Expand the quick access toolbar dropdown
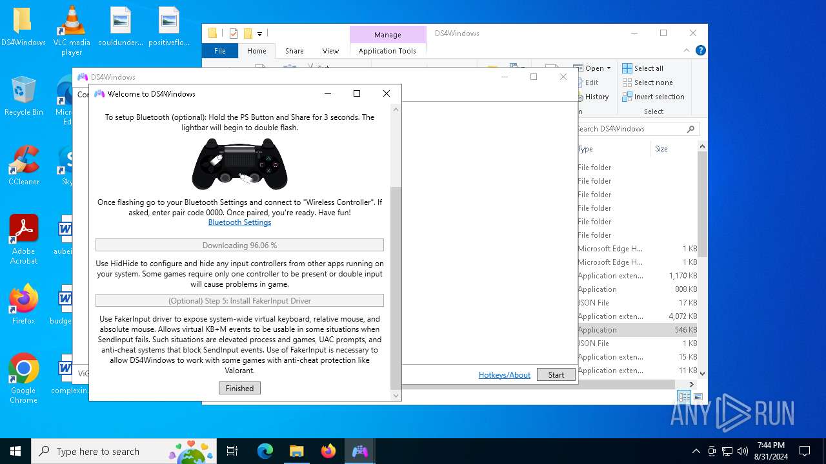 click(x=259, y=34)
